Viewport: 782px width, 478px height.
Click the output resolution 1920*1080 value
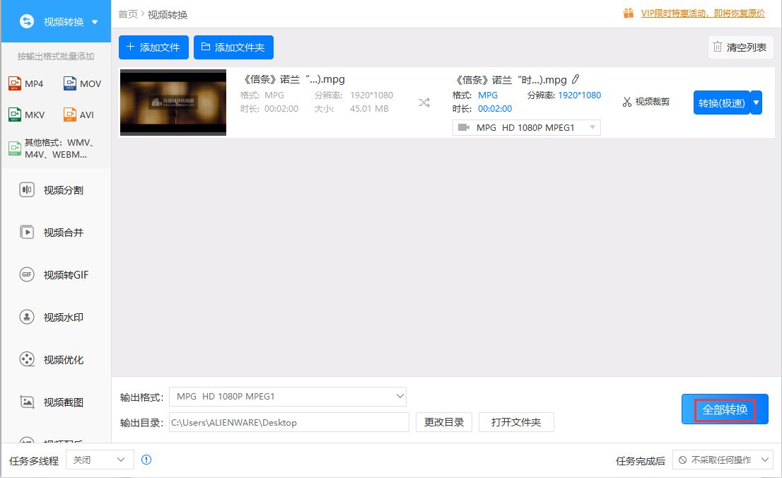click(x=580, y=95)
